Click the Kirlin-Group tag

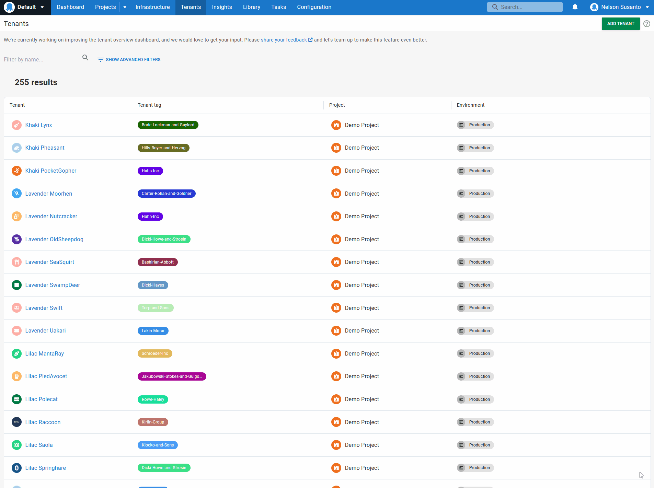[x=153, y=422]
